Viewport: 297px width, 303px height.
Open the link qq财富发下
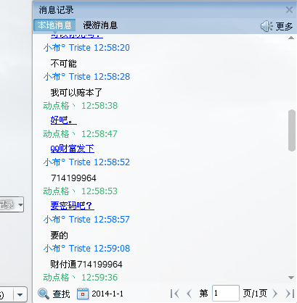73,149
